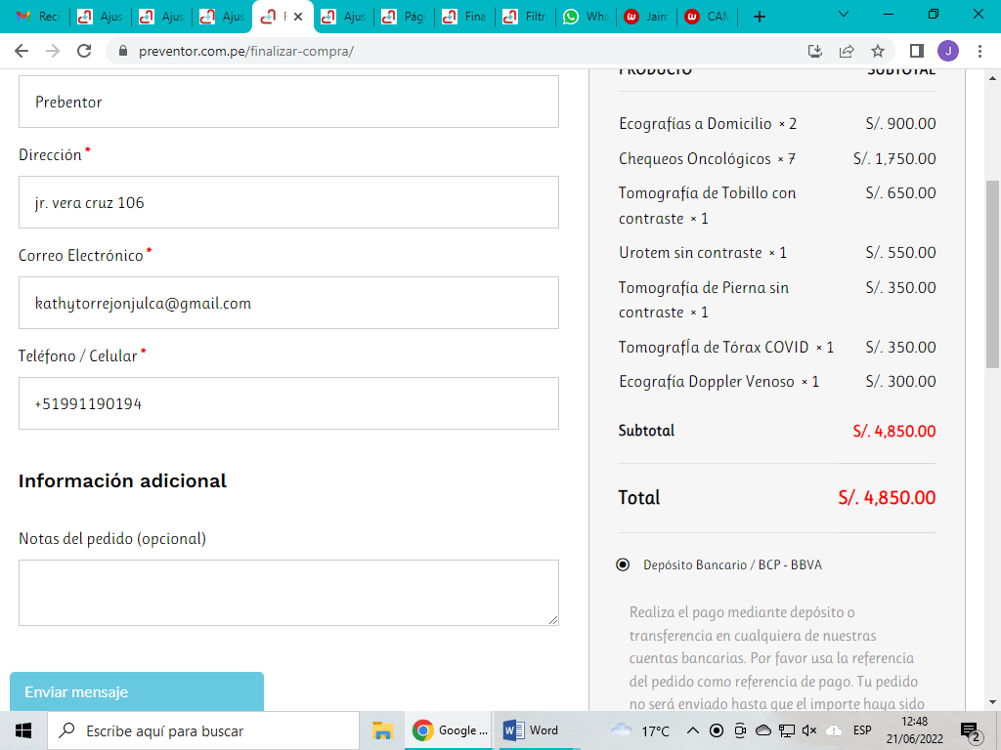Viewport: 1001px width, 750px height.
Task: Select Depósito Bancario / BCP - BBVA radio
Action: click(x=623, y=564)
